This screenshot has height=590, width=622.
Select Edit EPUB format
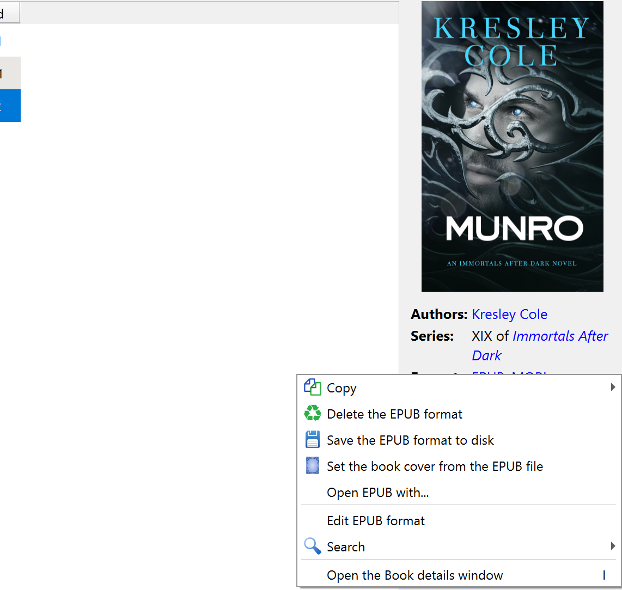coord(459,521)
